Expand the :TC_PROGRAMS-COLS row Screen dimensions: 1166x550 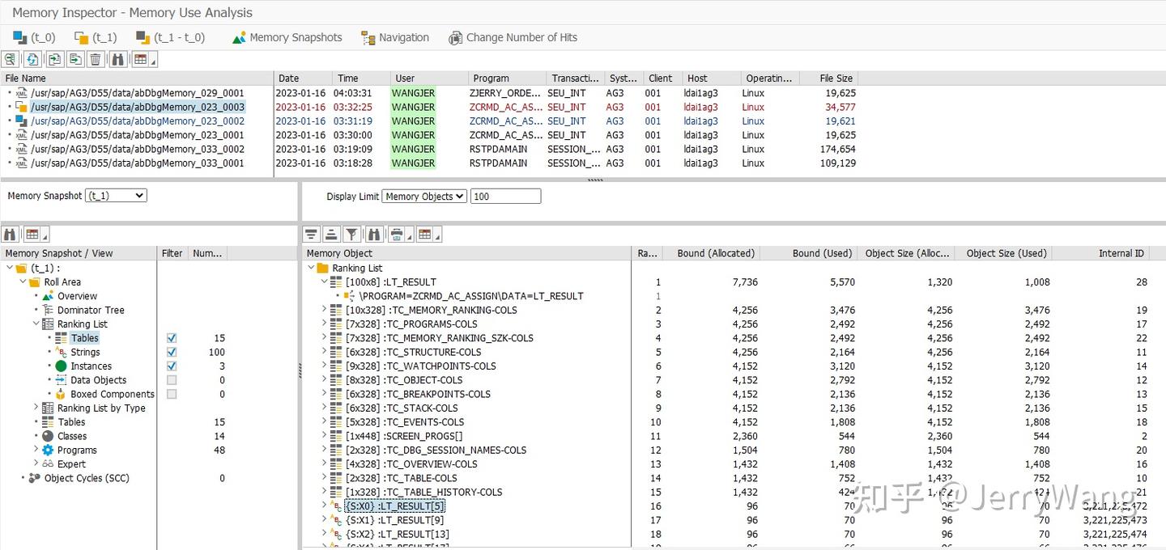(x=325, y=324)
